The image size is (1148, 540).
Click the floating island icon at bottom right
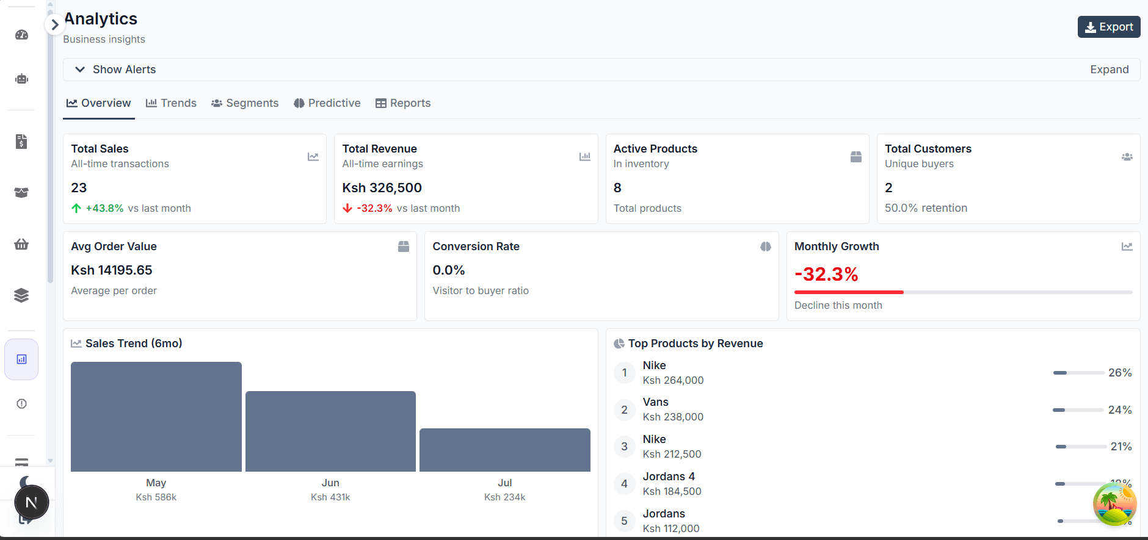point(1114,504)
